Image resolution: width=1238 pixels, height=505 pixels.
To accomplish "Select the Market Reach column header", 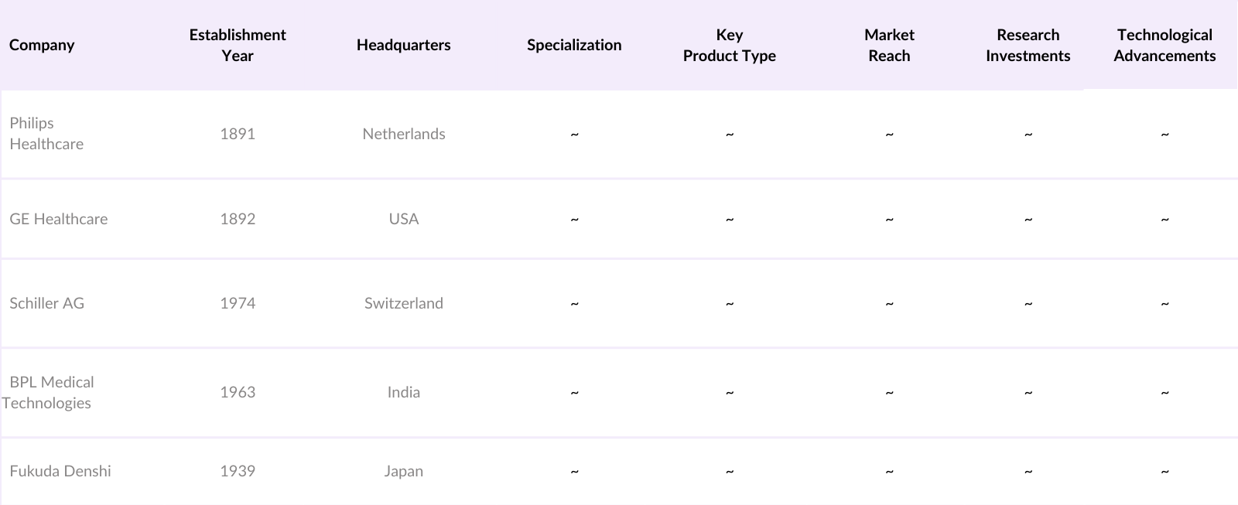I will [x=889, y=45].
